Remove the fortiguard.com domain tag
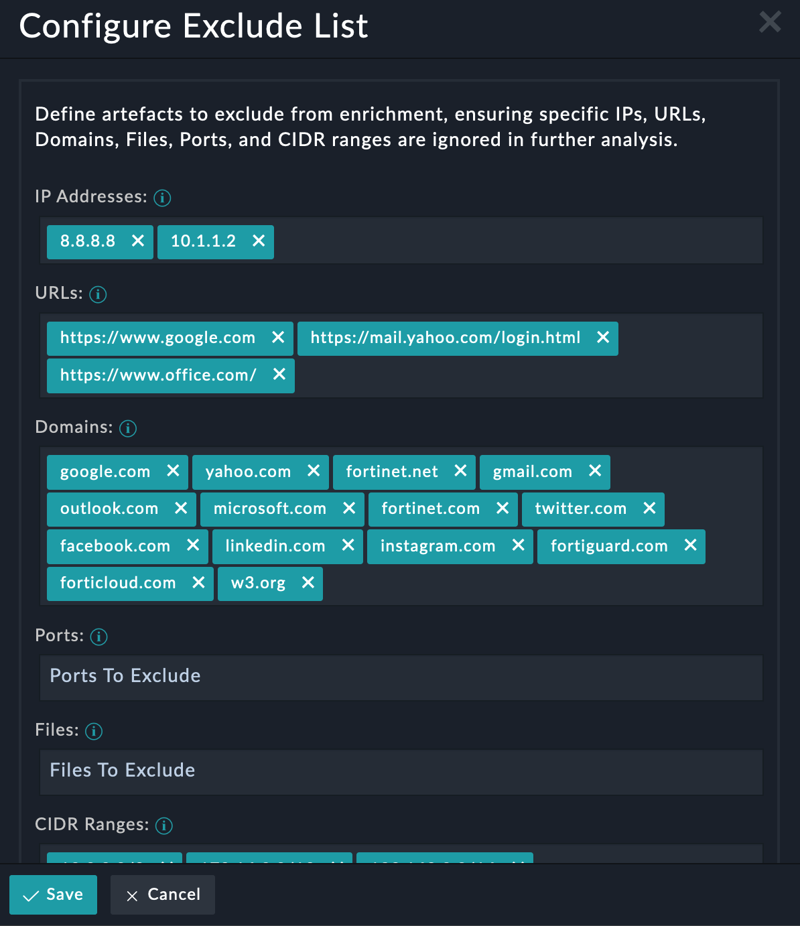 click(x=691, y=546)
